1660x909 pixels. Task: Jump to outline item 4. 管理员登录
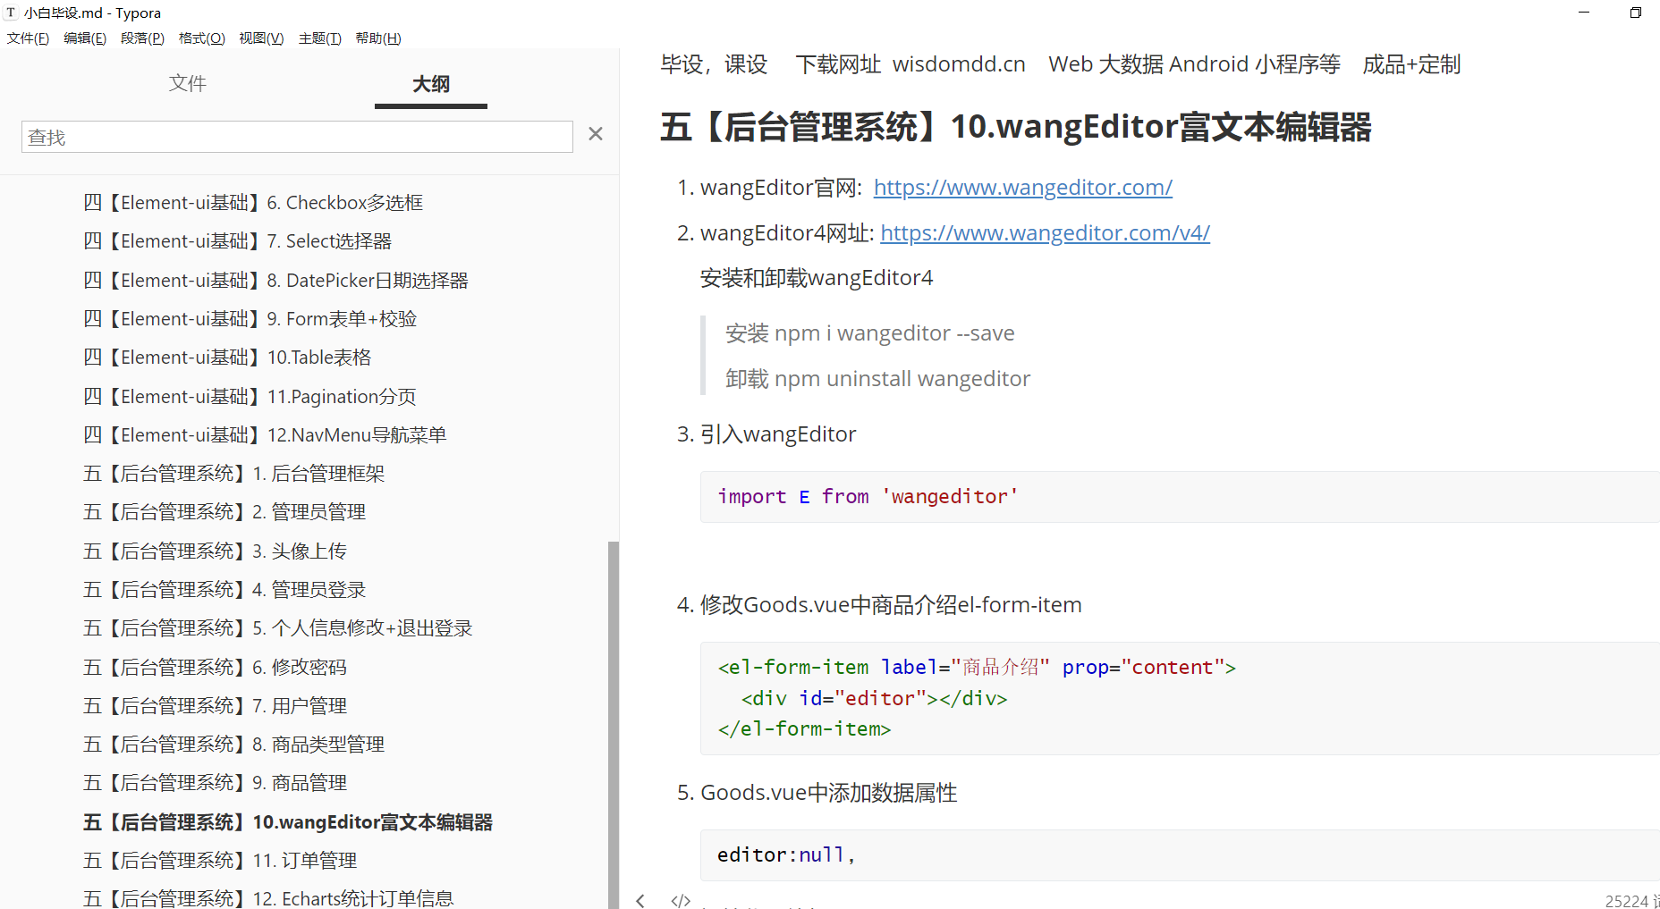point(224,590)
